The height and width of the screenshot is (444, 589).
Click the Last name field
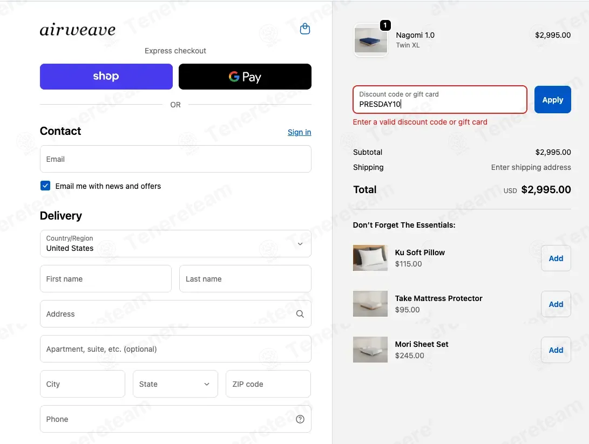245,279
